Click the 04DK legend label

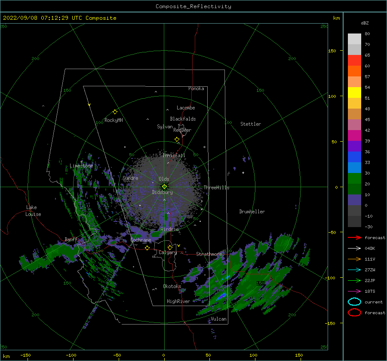[370, 249]
